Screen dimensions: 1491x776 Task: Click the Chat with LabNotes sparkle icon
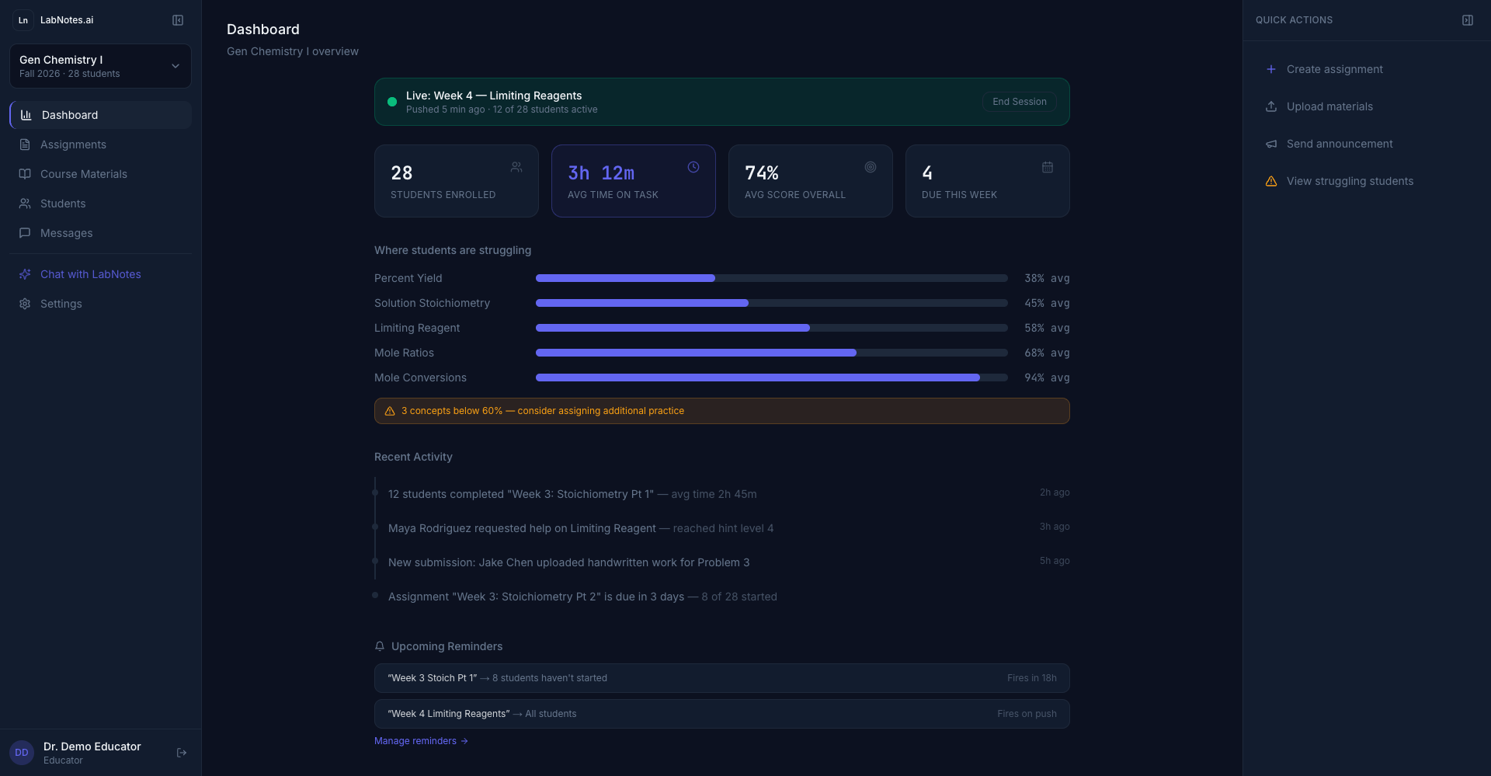pos(26,274)
